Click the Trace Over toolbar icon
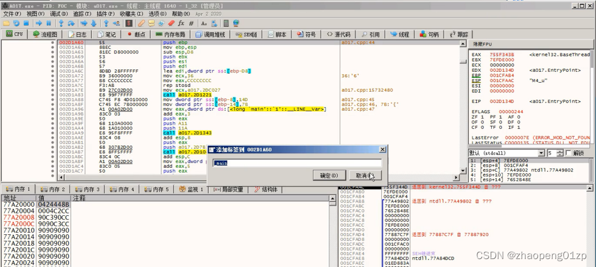 coord(94,24)
